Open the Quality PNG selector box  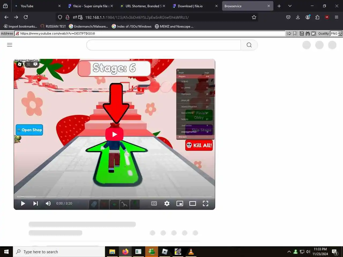[334, 33]
